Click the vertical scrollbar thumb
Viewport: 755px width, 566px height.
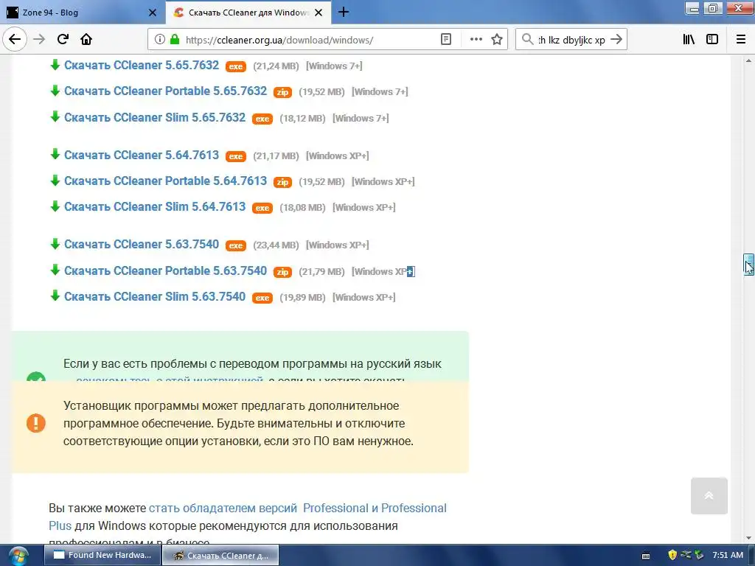click(748, 265)
